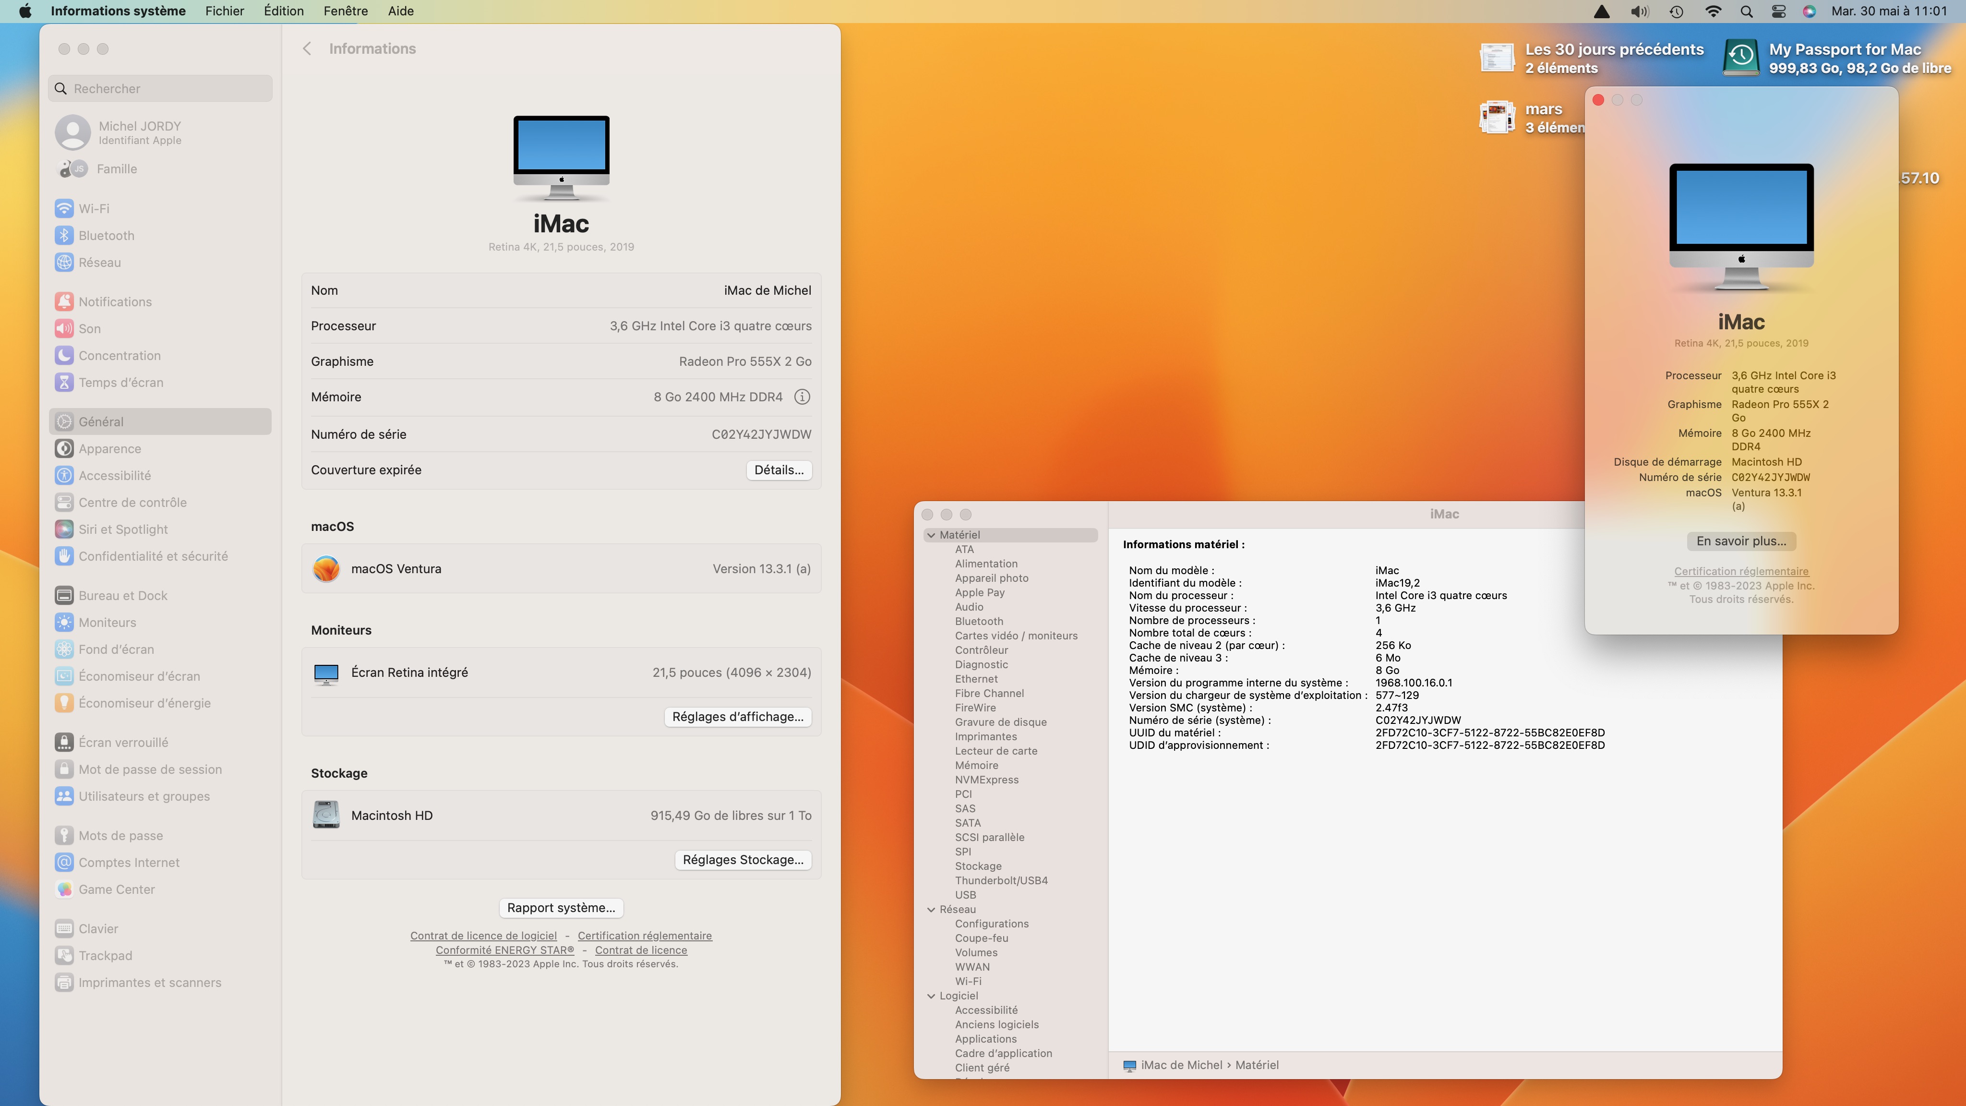Select NVMExpress in system report tree
Screen dimensions: 1966x1106
[x=986, y=780]
